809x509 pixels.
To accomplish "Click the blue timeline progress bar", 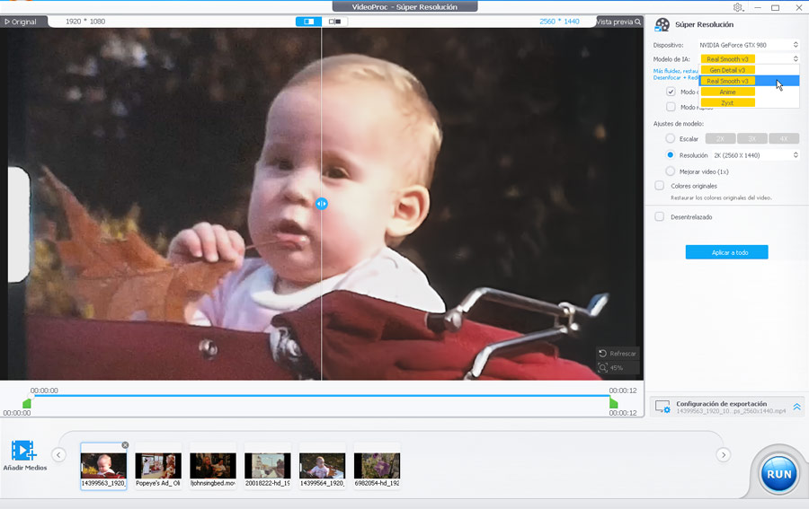I will 320,396.
